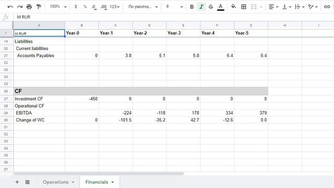Select the Year-5 header cell
This screenshot has height=188, width=334.
[251, 33]
